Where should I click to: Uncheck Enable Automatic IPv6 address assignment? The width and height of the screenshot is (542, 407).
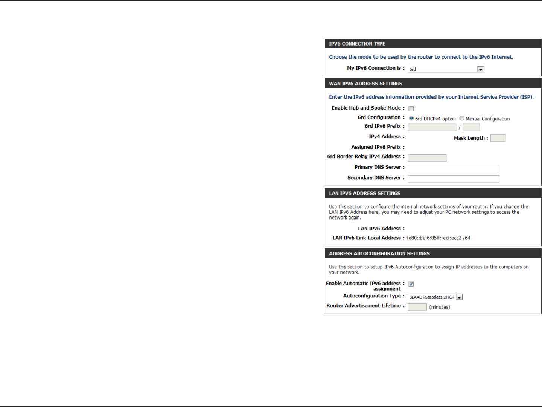(x=411, y=284)
